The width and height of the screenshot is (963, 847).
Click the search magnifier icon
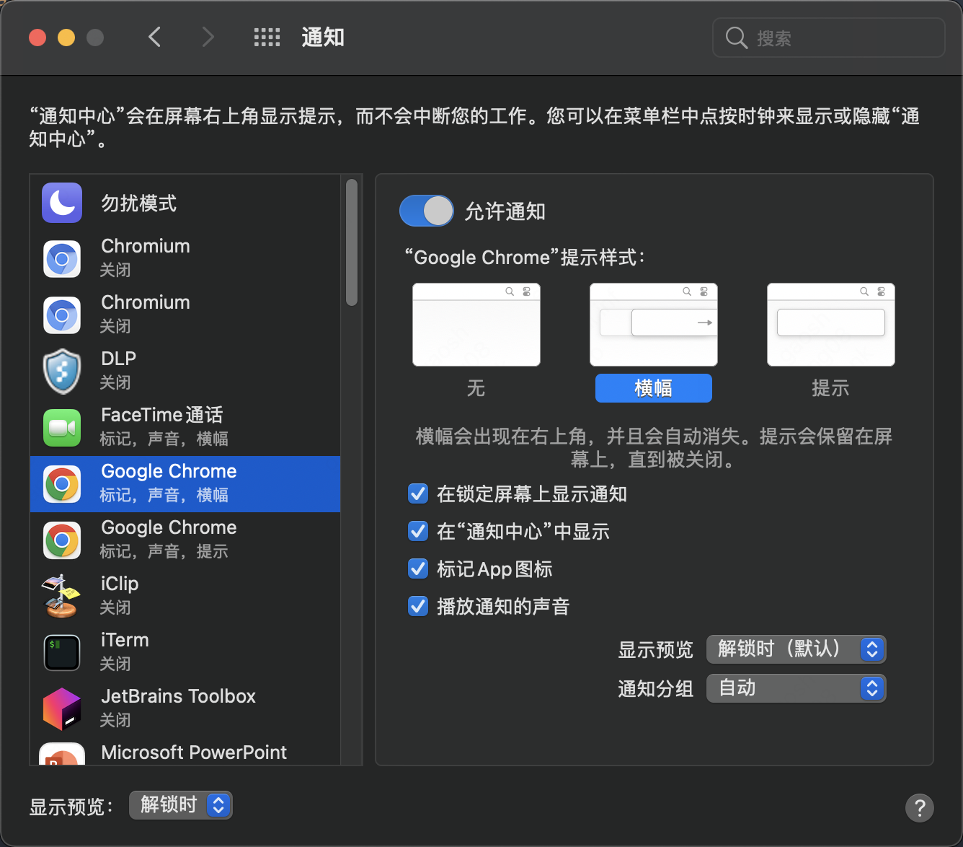pos(736,38)
